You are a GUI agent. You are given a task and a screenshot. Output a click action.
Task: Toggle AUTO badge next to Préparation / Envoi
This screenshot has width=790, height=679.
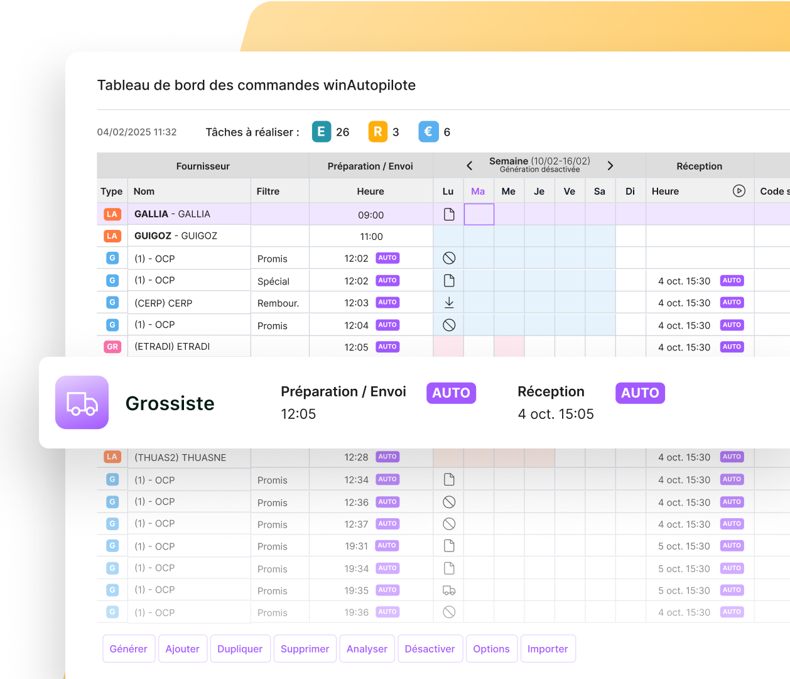451,393
